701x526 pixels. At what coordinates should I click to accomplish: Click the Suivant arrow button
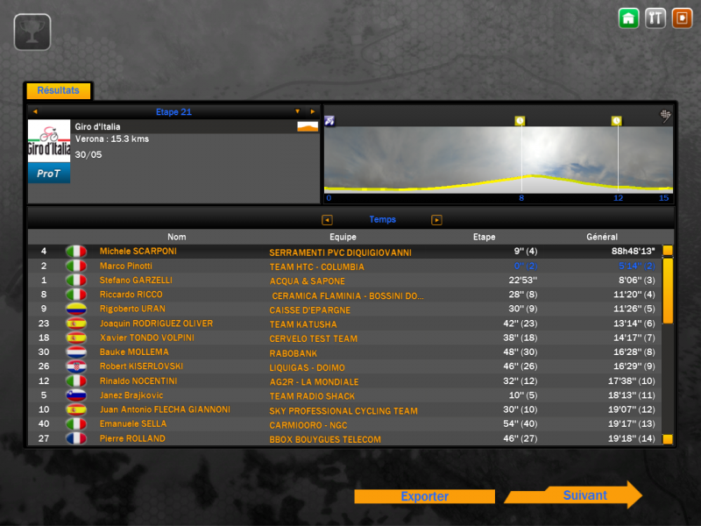574,495
